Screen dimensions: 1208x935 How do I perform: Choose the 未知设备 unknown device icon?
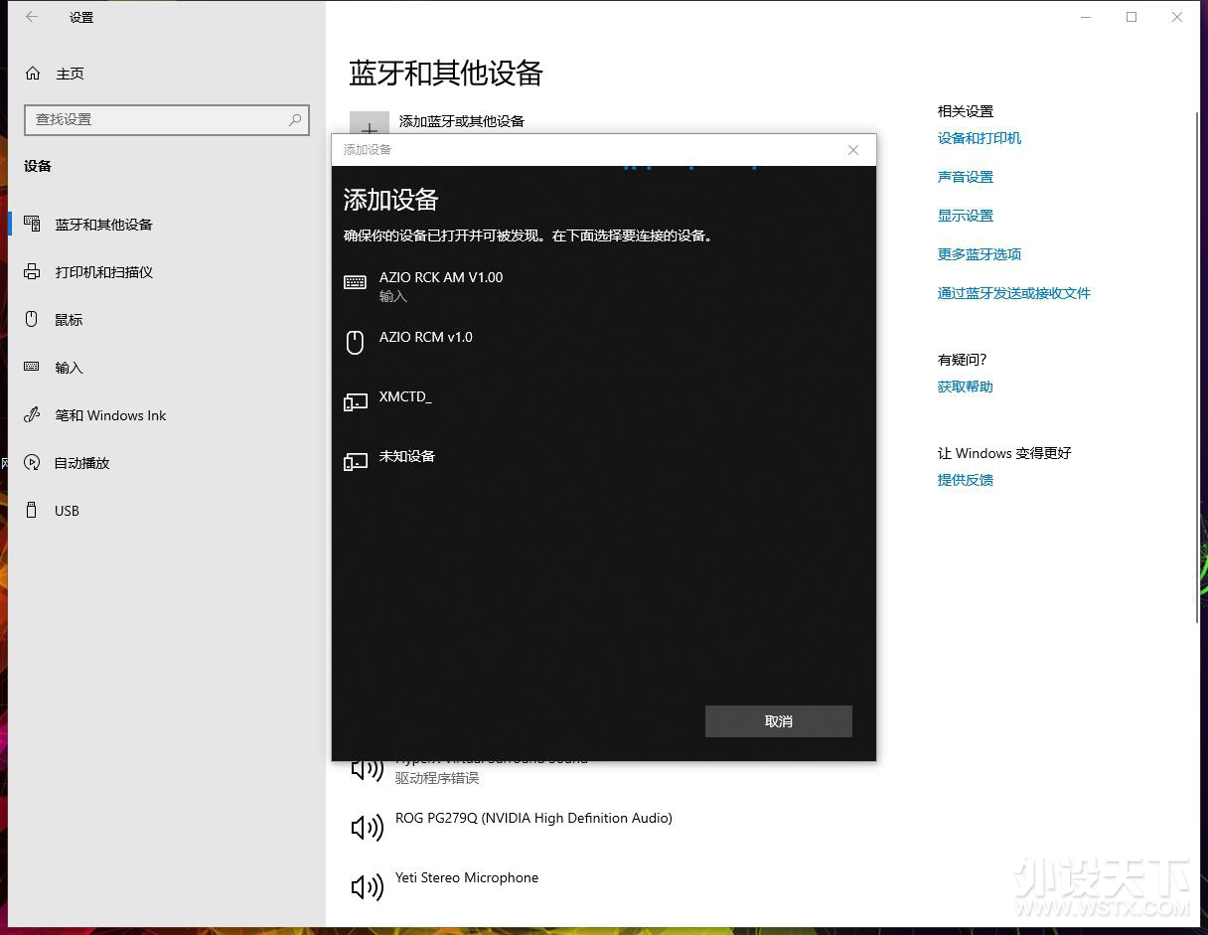355,462
